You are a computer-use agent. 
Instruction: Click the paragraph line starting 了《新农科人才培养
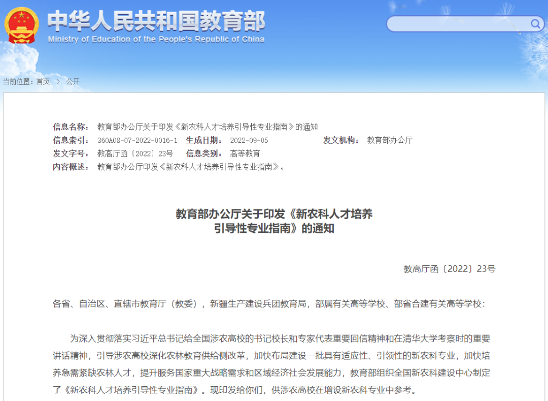(235, 390)
